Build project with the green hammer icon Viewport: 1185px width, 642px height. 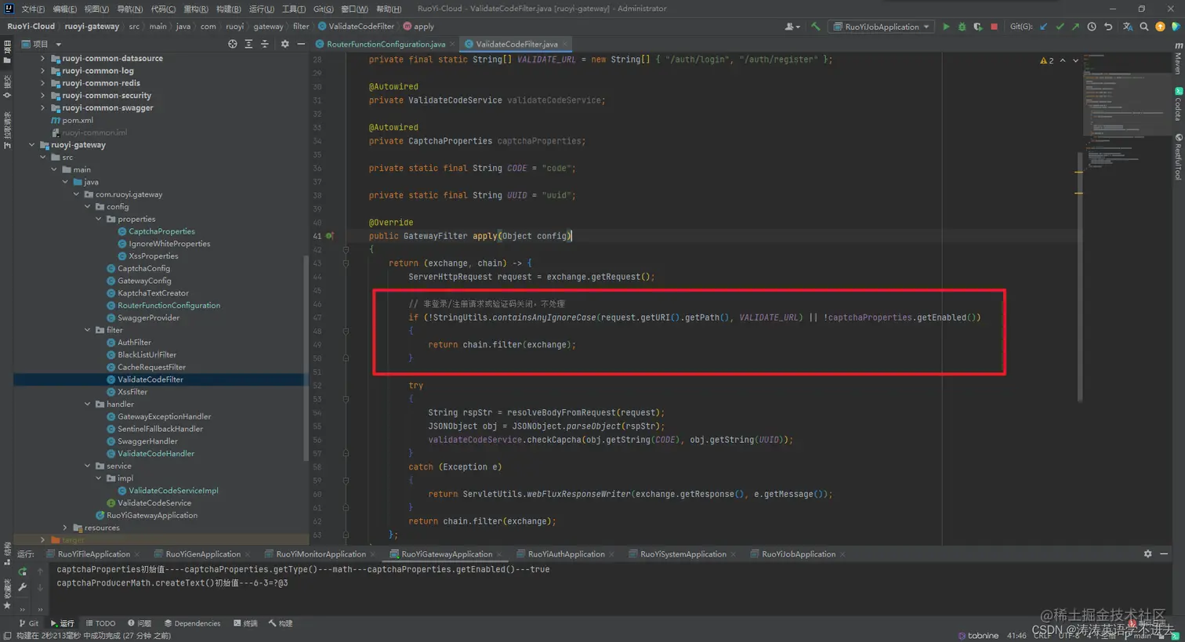click(816, 27)
